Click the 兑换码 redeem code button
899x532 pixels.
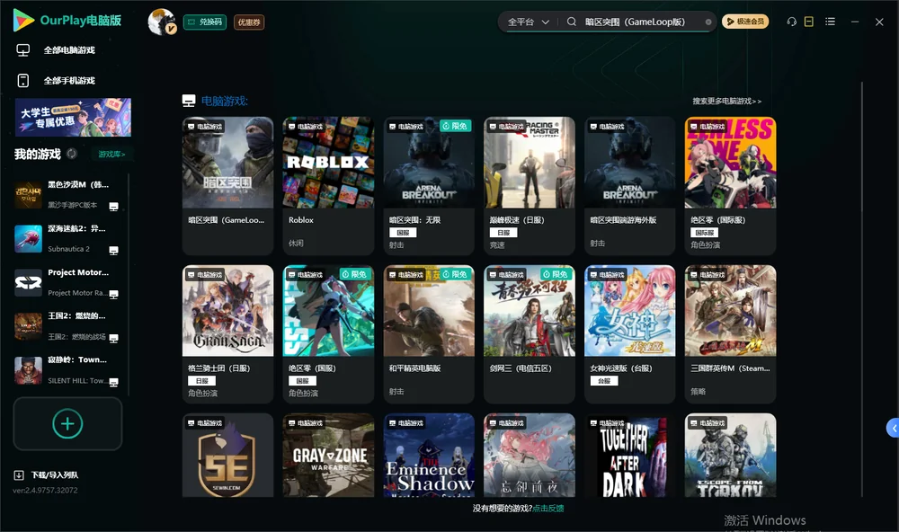click(x=205, y=22)
